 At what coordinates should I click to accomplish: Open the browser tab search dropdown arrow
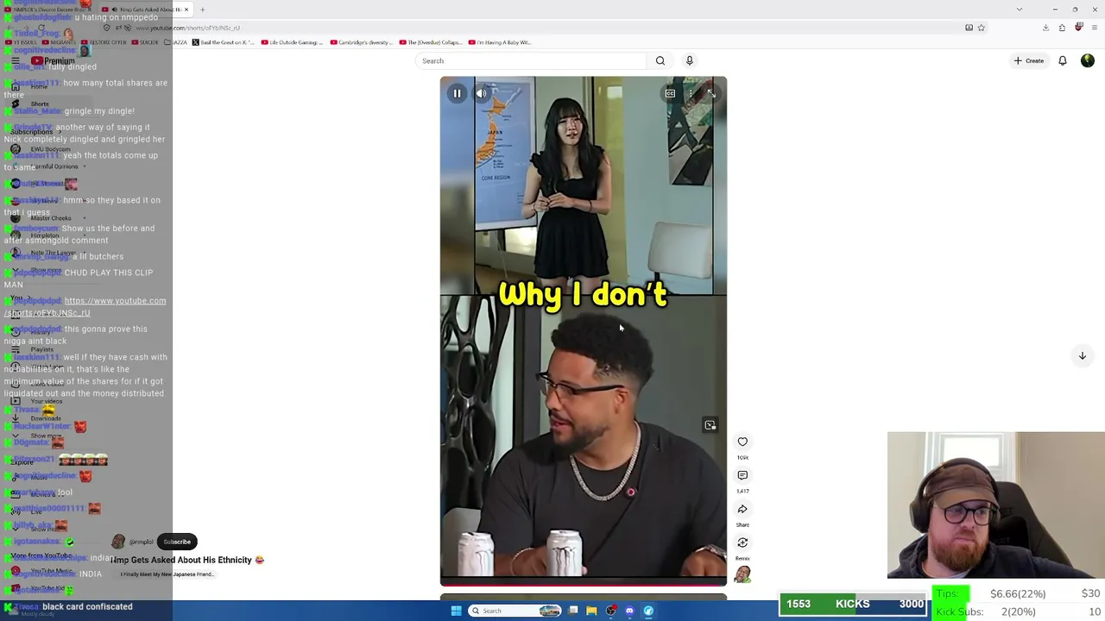click(1020, 9)
